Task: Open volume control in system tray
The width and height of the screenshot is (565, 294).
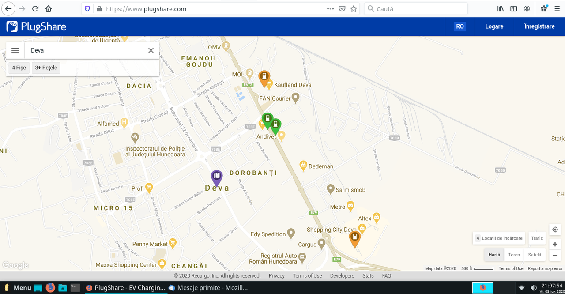Action: point(533,288)
